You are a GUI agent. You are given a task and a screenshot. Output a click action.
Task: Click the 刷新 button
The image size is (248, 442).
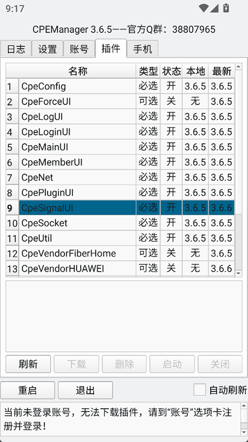[x=28, y=364]
